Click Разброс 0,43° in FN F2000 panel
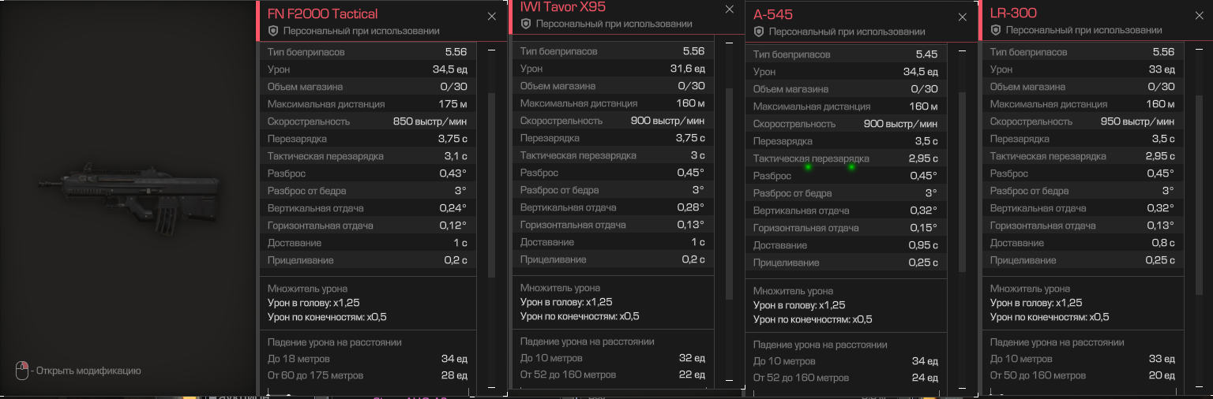This screenshot has width=1213, height=399. pyautogui.click(x=367, y=173)
